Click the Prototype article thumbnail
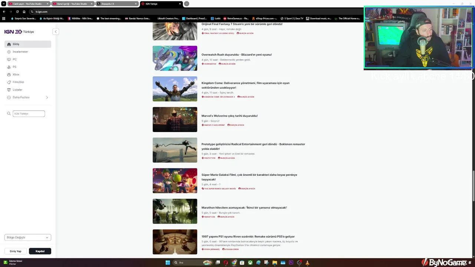 click(x=175, y=150)
